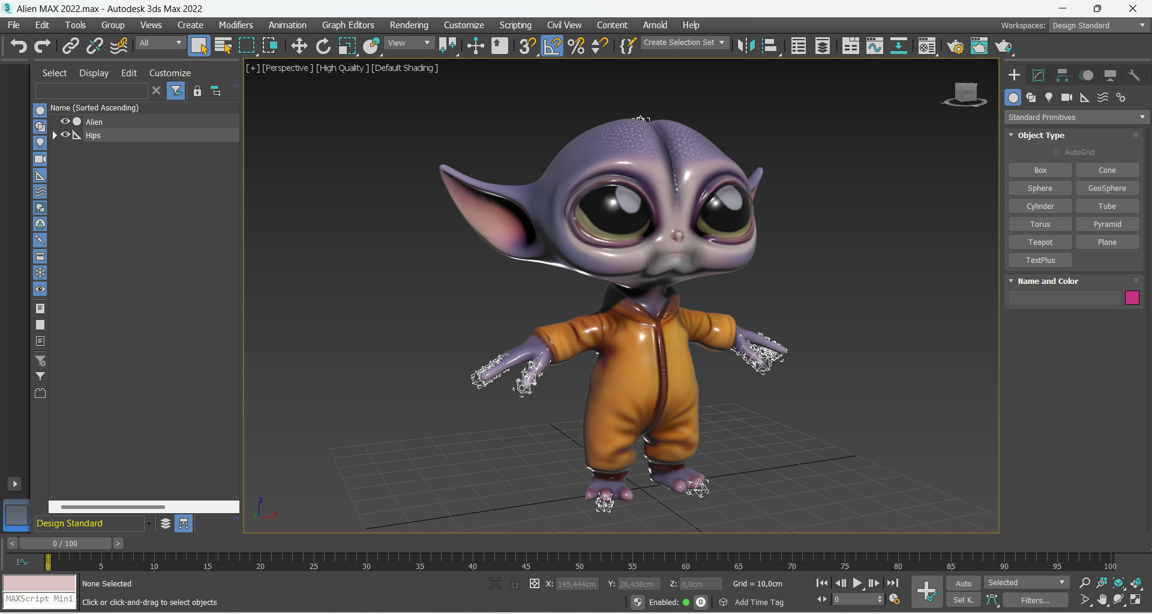Switch to the Motion command panel
This screenshot has height=614, width=1152.
tap(1086, 75)
